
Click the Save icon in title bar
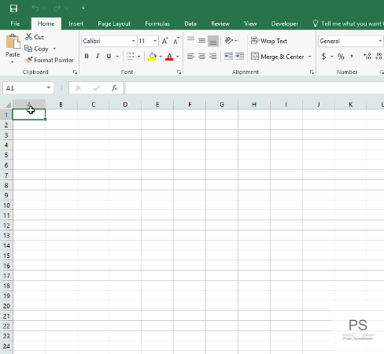point(13,8)
